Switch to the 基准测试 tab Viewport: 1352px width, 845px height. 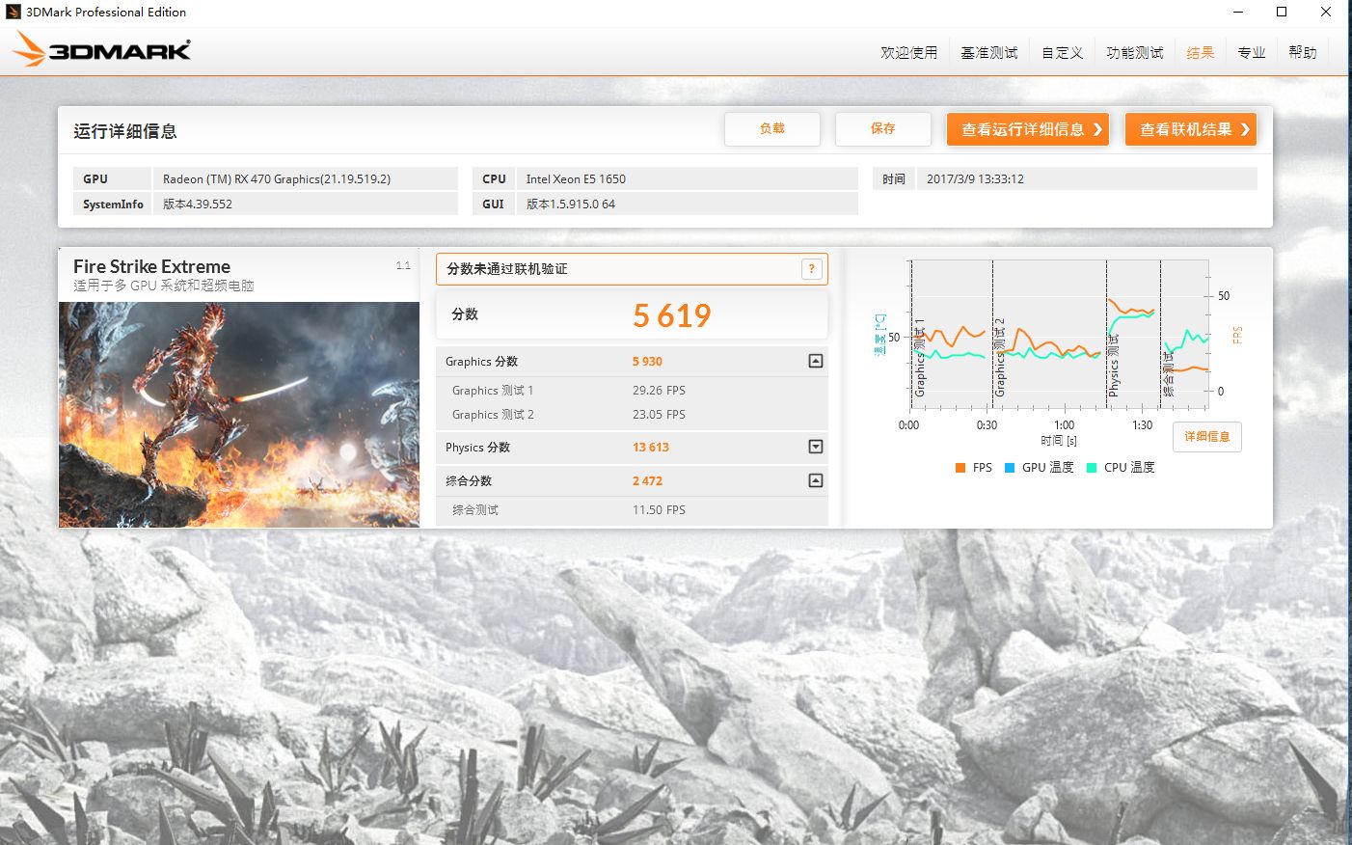pos(989,53)
